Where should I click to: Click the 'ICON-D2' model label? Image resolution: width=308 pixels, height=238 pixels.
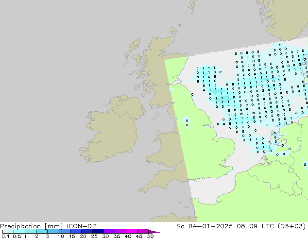tap(81, 226)
